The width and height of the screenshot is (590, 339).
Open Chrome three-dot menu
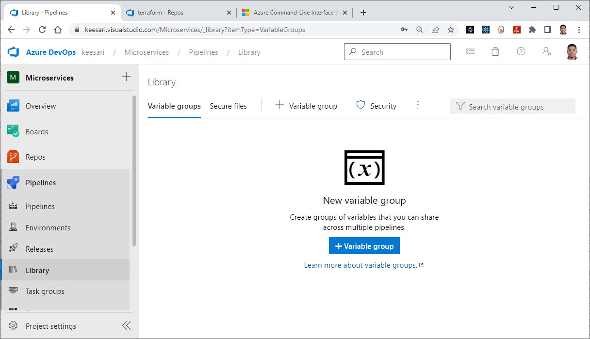pyautogui.click(x=579, y=30)
